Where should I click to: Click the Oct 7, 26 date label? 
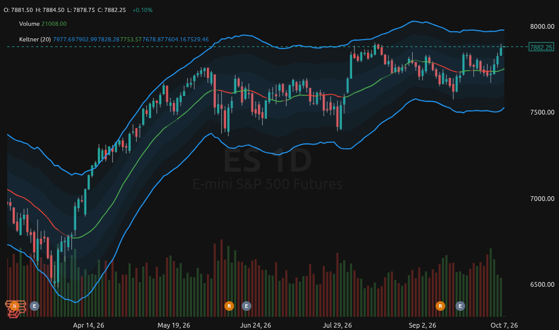click(x=504, y=325)
